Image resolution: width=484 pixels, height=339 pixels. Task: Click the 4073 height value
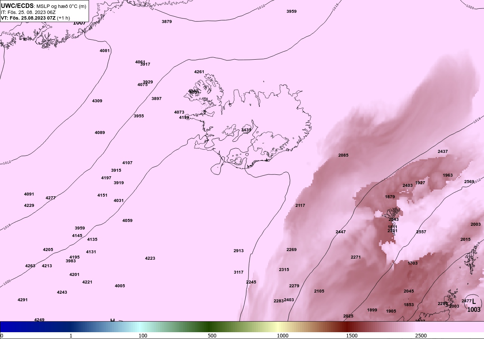point(179,112)
